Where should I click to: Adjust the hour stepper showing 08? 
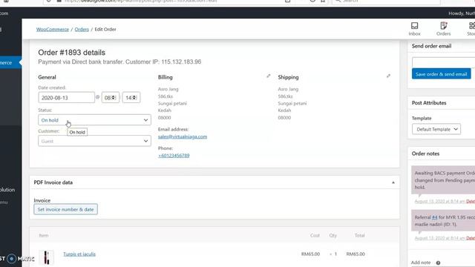pos(111,97)
